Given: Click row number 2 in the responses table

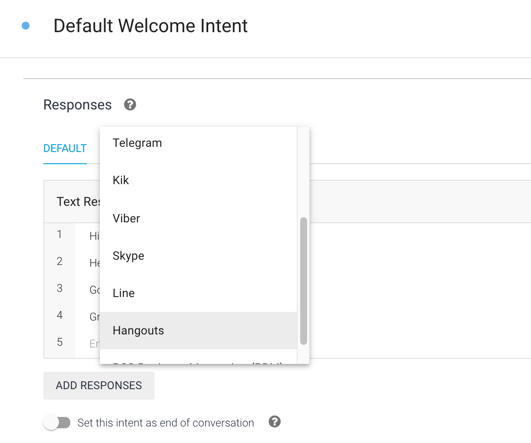Looking at the screenshot, I should (59, 261).
